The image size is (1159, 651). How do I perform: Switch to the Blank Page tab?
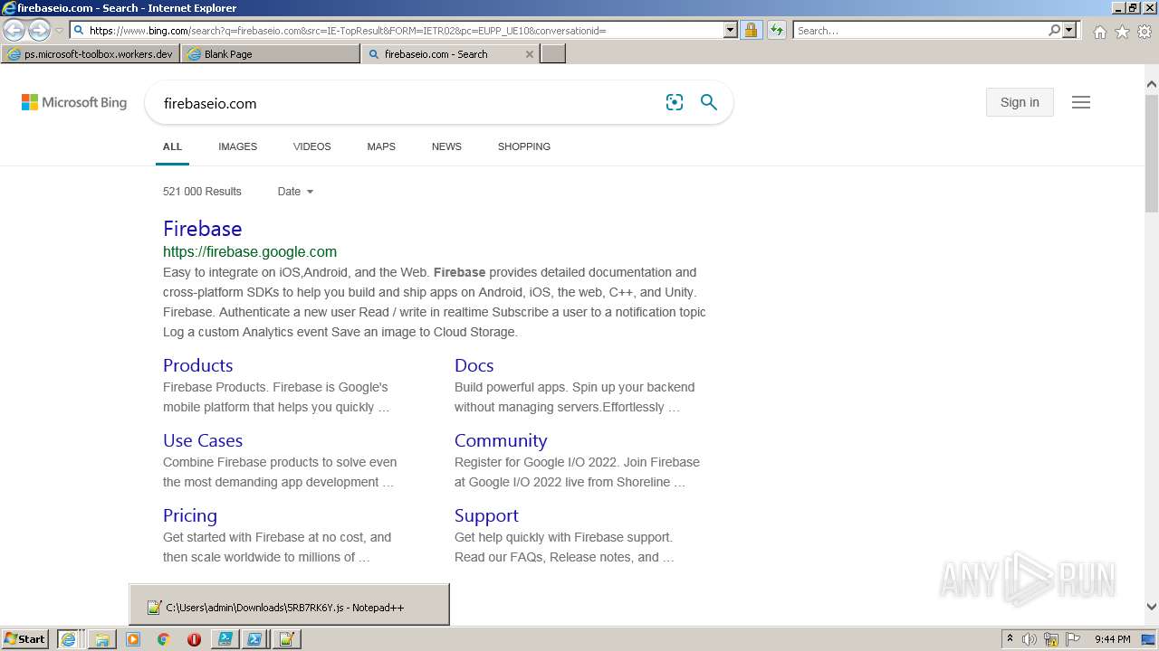(270, 54)
